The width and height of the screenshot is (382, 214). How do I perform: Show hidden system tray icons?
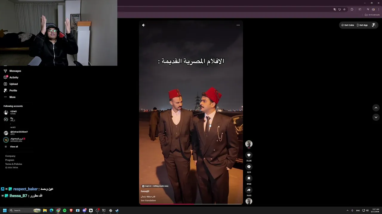(347, 210)
